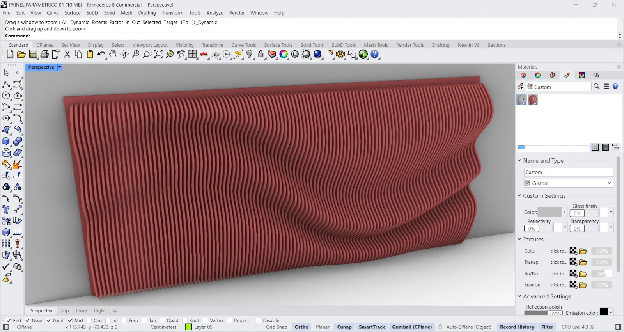Click the Undo arrow icon
This screenshot has height=332, width=624.
pyautogui.click(x=101, y=54)
